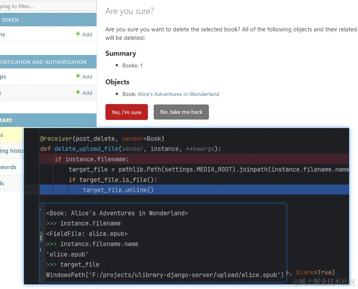Add a new item in TOKEN section

point(84,34)
